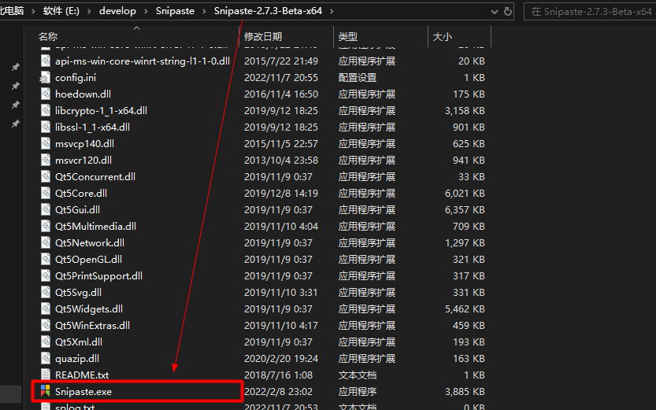Click the search box for Snipaste-2.7.3-Beta-x64
The image size is (656, 410).
(x=590, y=11)
